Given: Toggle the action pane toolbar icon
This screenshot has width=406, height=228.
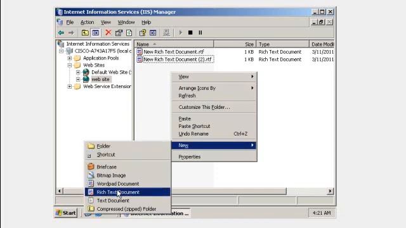Looking at the screenshot, I should click(153, 33).
